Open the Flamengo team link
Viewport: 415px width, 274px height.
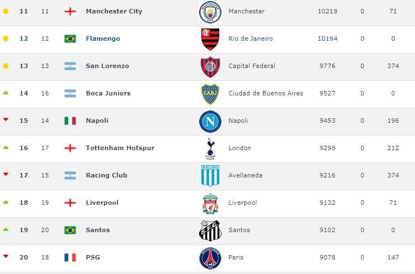[103, 39]
